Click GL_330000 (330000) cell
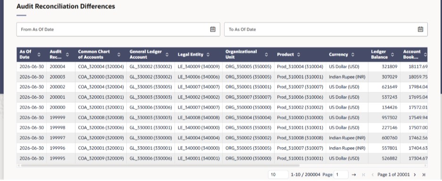Image resolution: width=442 pixels, height=181 pixels. (151, 138)
